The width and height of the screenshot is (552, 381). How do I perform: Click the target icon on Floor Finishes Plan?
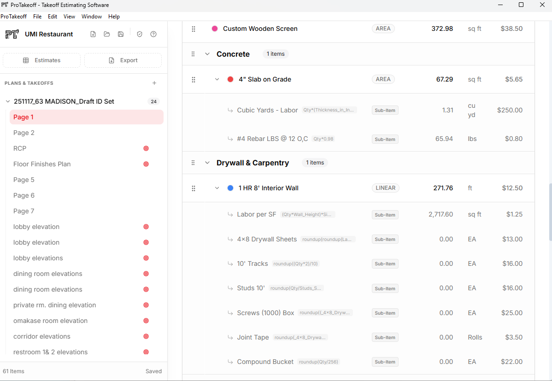(146, 164)
